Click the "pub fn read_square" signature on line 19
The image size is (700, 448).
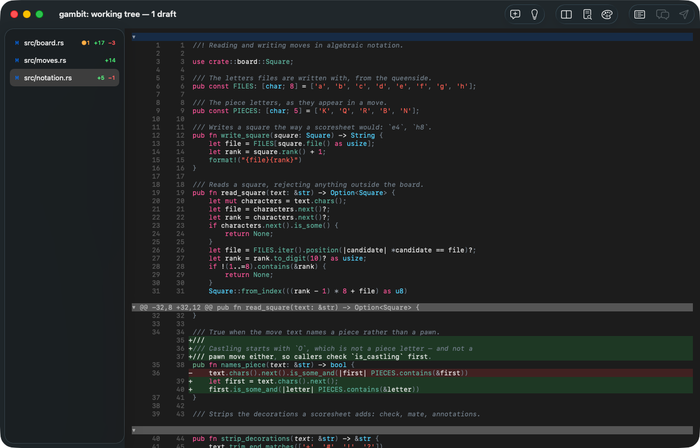[x=294, y=193]
